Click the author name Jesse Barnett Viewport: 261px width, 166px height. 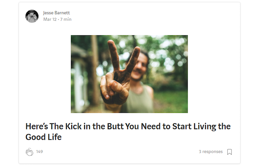pos(56,13)
